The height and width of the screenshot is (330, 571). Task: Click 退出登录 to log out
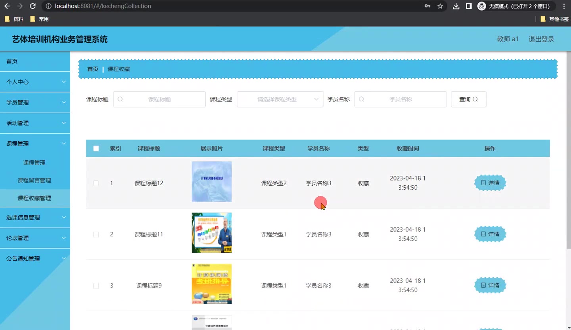(541, 39)
